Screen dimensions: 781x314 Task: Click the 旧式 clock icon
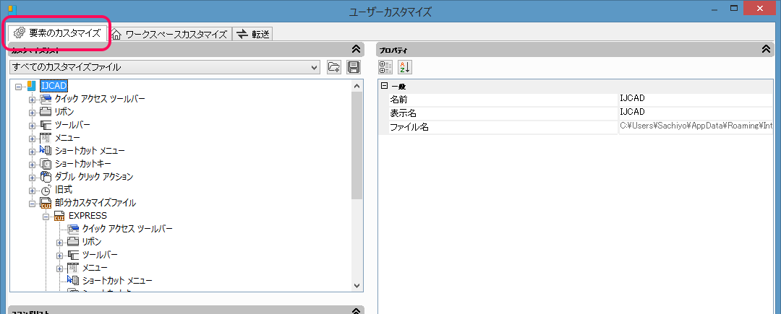[46, 189]
